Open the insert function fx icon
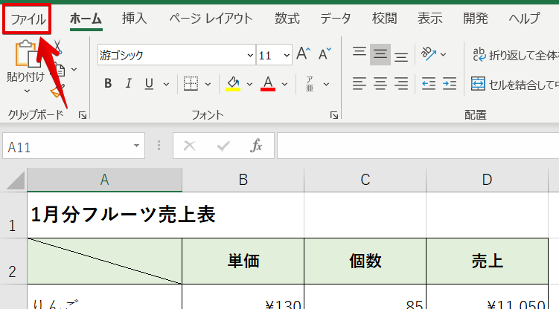Screen dimensions: 559x309 point(256,146)
